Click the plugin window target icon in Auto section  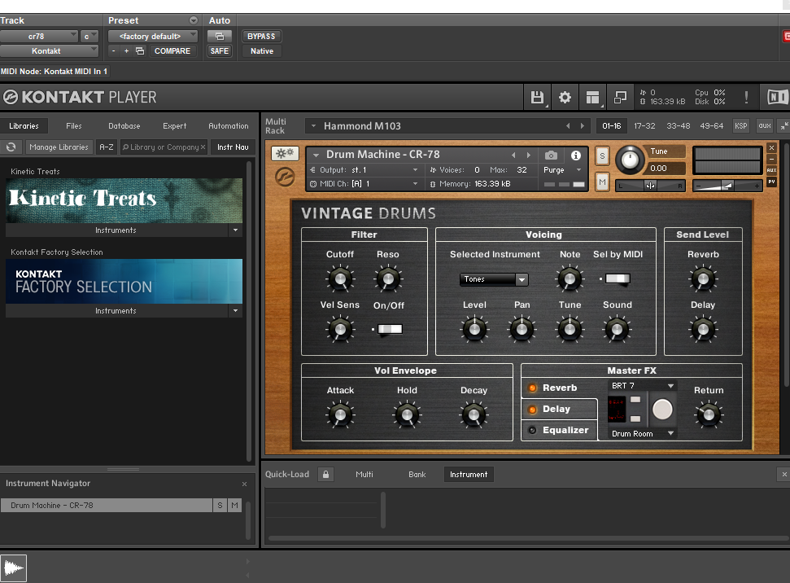tap(220, 37)
